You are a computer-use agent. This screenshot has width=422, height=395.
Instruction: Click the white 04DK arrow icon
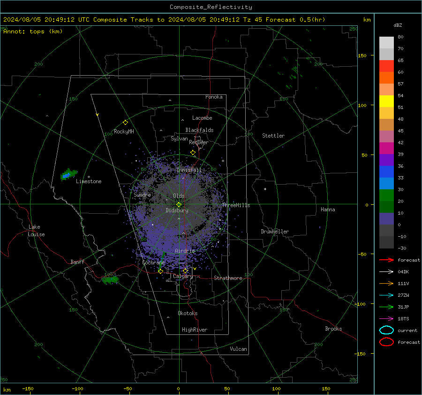click(x=386, y=271)
